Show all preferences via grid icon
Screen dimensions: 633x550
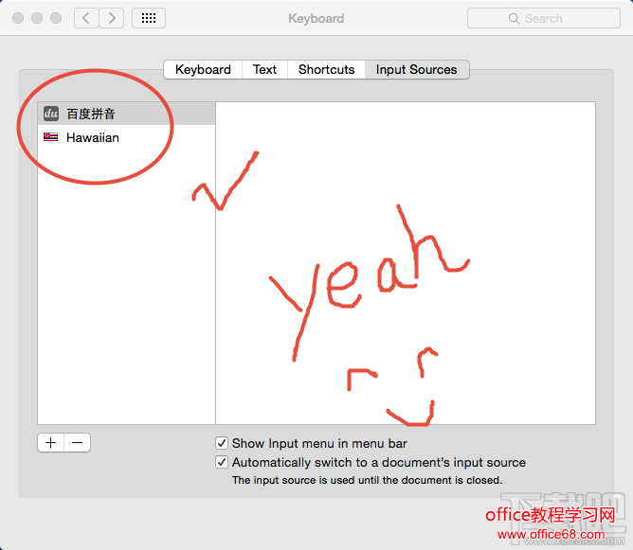[149, 18]
